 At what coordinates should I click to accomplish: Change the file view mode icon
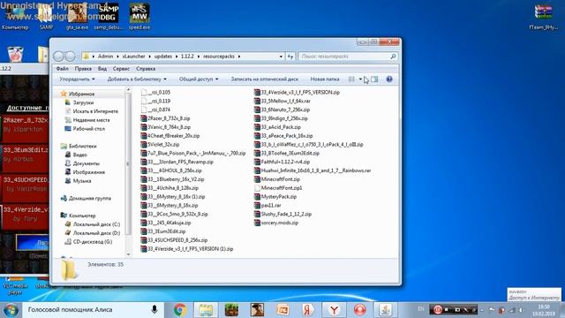[351, 79]
